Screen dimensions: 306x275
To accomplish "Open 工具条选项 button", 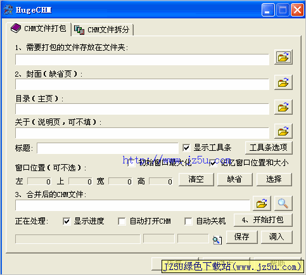I will click(269, 148).
